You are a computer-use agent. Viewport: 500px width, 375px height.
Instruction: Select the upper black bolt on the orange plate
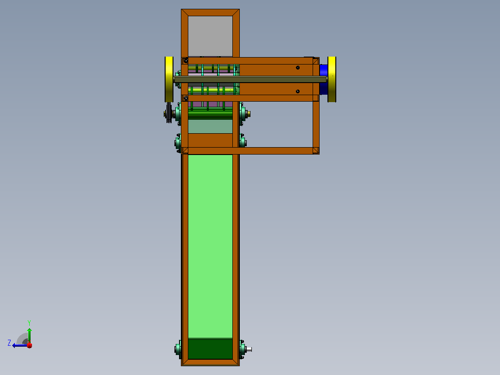click(297, 68)
